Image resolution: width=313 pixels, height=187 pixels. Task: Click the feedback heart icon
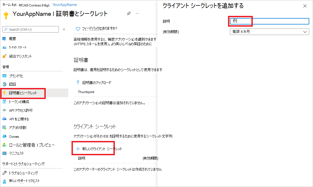(x=78, y=29)
